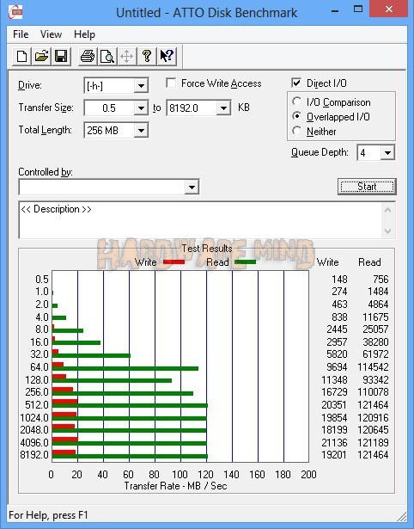The image size is (414, 529).
Task: Click the green Read legend swatch
Action: tap(246, 261)
